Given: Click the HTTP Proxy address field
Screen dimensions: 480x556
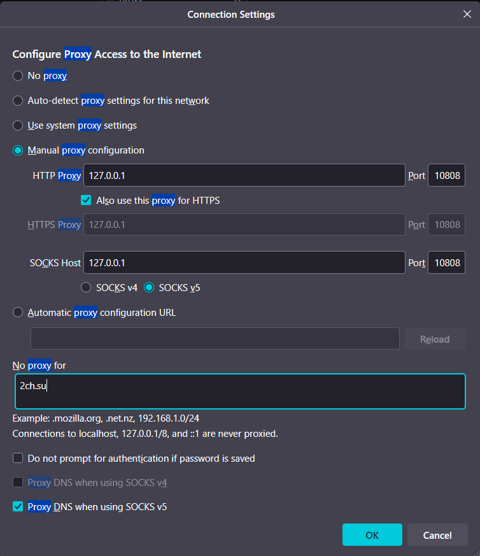Looking at the screenshot, I should click(x=244, y=175).
